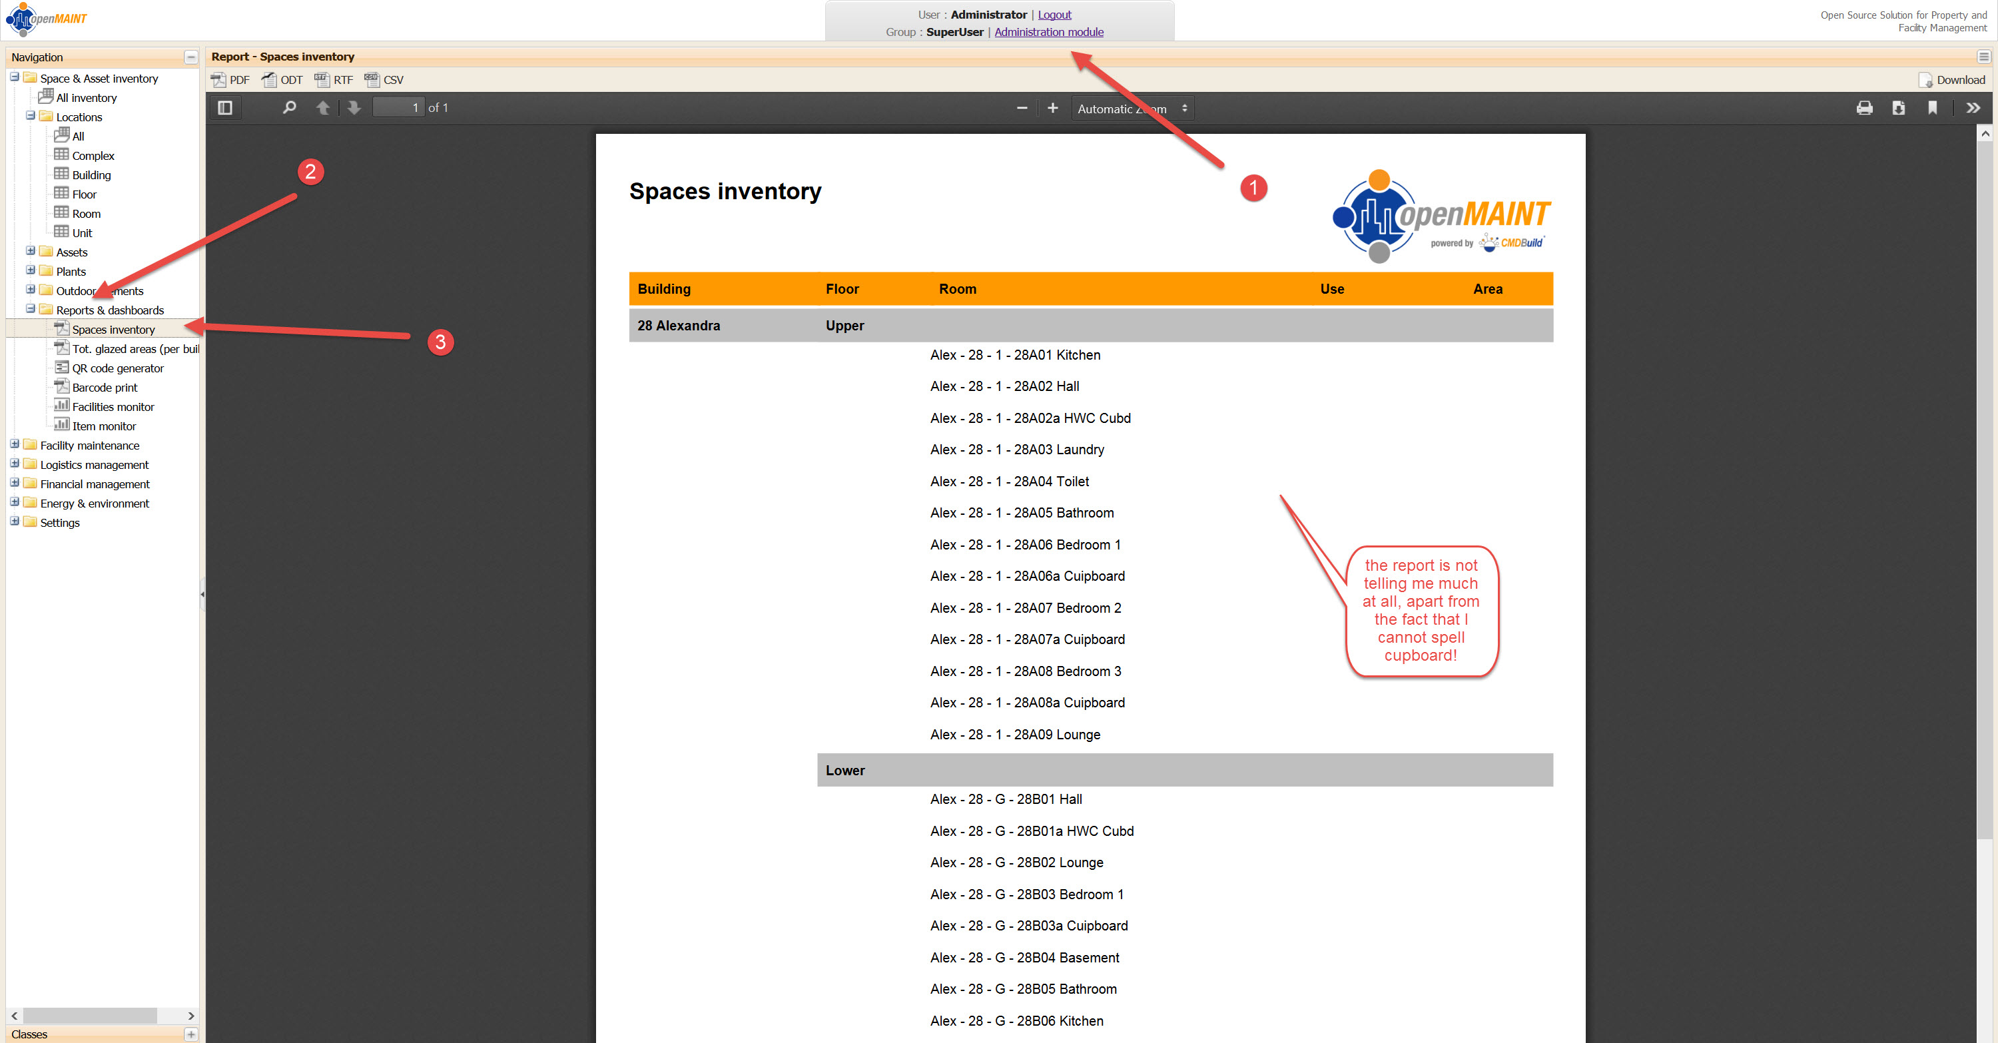The height and width of the screenshot is (1043, 1998).
Task: Open the viewer's additional tools chevron menu
Action: tap(1973, 108)
